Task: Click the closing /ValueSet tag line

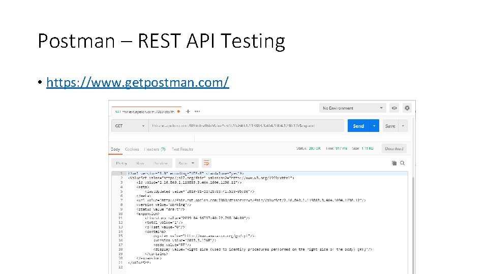Action: [x=139, y=262]
